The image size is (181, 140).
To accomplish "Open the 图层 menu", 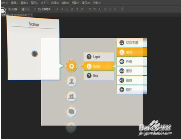I will (x=34, y=3).
